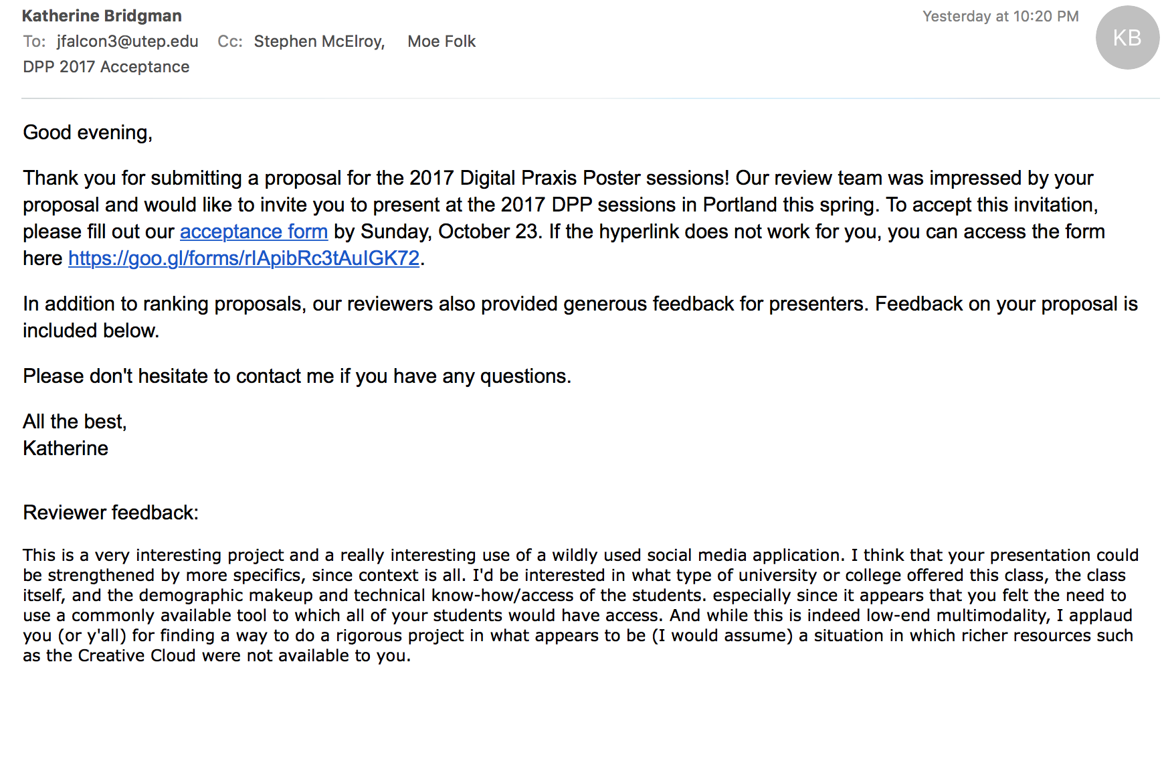Click the timestamp Yesterday at 10:20 PM

click(1001, 16)
